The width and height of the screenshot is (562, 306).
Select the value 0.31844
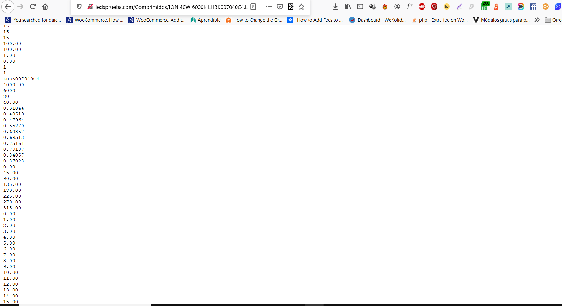pyautogui.click(x=14, y=108)
